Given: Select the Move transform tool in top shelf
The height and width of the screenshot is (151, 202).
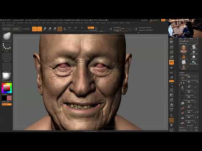Looking at the screenshot, I should click(x=45, y=29).
